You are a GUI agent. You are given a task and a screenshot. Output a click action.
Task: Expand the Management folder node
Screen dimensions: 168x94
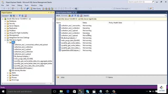coord(5,35)
